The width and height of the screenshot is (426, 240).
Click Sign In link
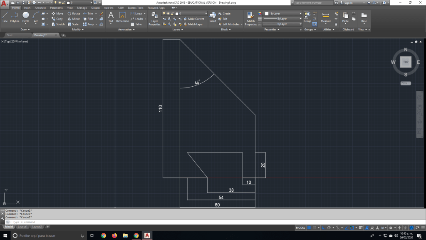click(x=348, y=2)
